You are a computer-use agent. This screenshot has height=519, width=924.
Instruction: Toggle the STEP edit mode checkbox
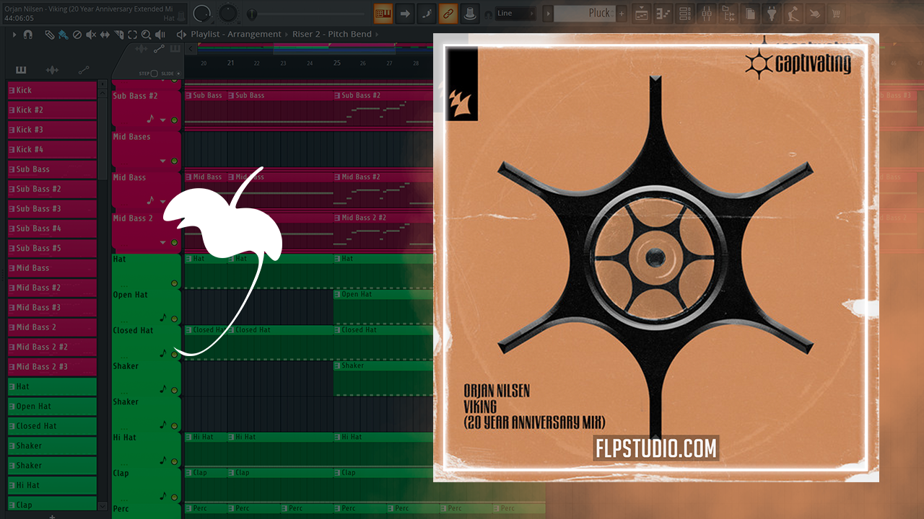[154, 74]
